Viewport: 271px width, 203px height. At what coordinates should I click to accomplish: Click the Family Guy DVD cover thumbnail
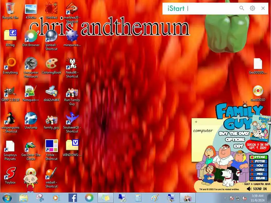tap(260, 128)
